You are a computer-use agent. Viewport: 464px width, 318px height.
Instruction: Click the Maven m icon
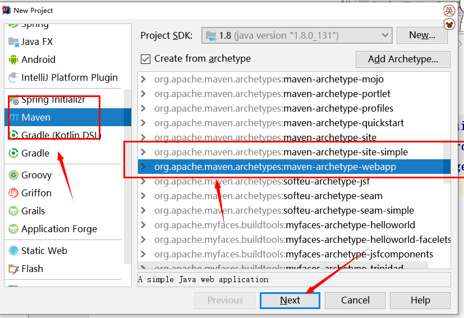13,117
